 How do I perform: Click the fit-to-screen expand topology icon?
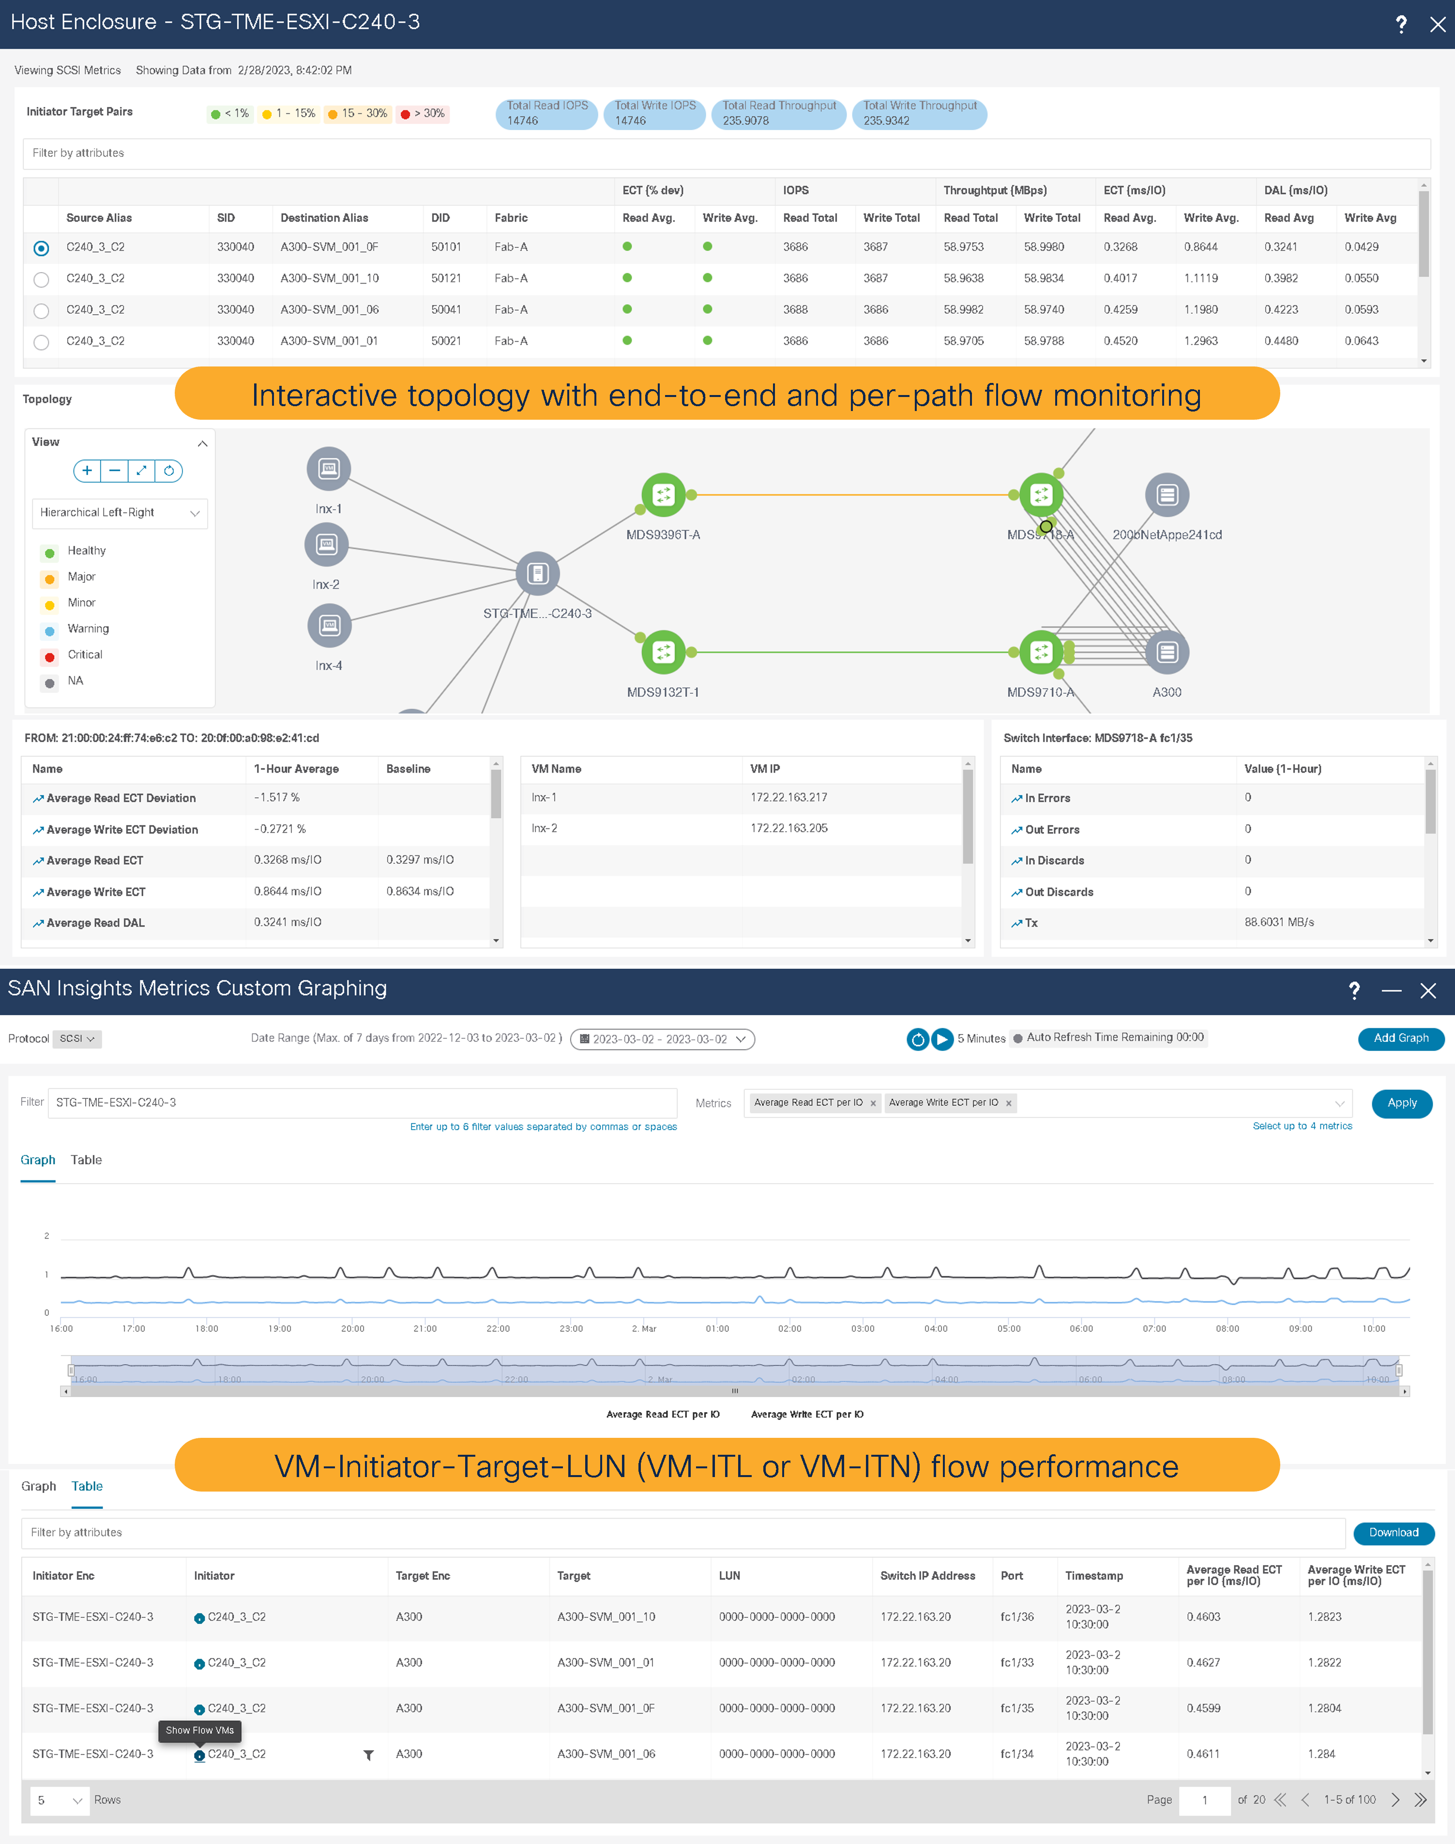[x=141, y=471]
